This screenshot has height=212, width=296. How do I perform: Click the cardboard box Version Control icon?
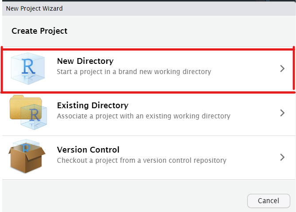point(27,157)
